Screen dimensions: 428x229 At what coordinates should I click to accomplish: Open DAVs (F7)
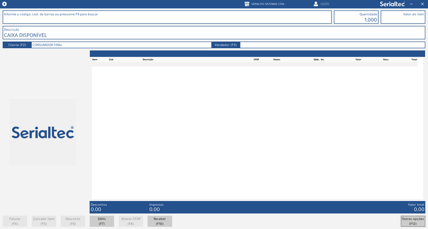pyautogui.click(x=102, y=221)
